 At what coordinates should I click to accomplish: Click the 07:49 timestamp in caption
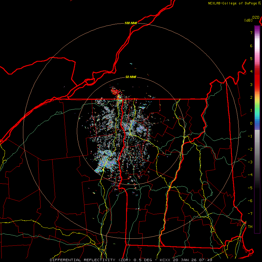point(206,260)
